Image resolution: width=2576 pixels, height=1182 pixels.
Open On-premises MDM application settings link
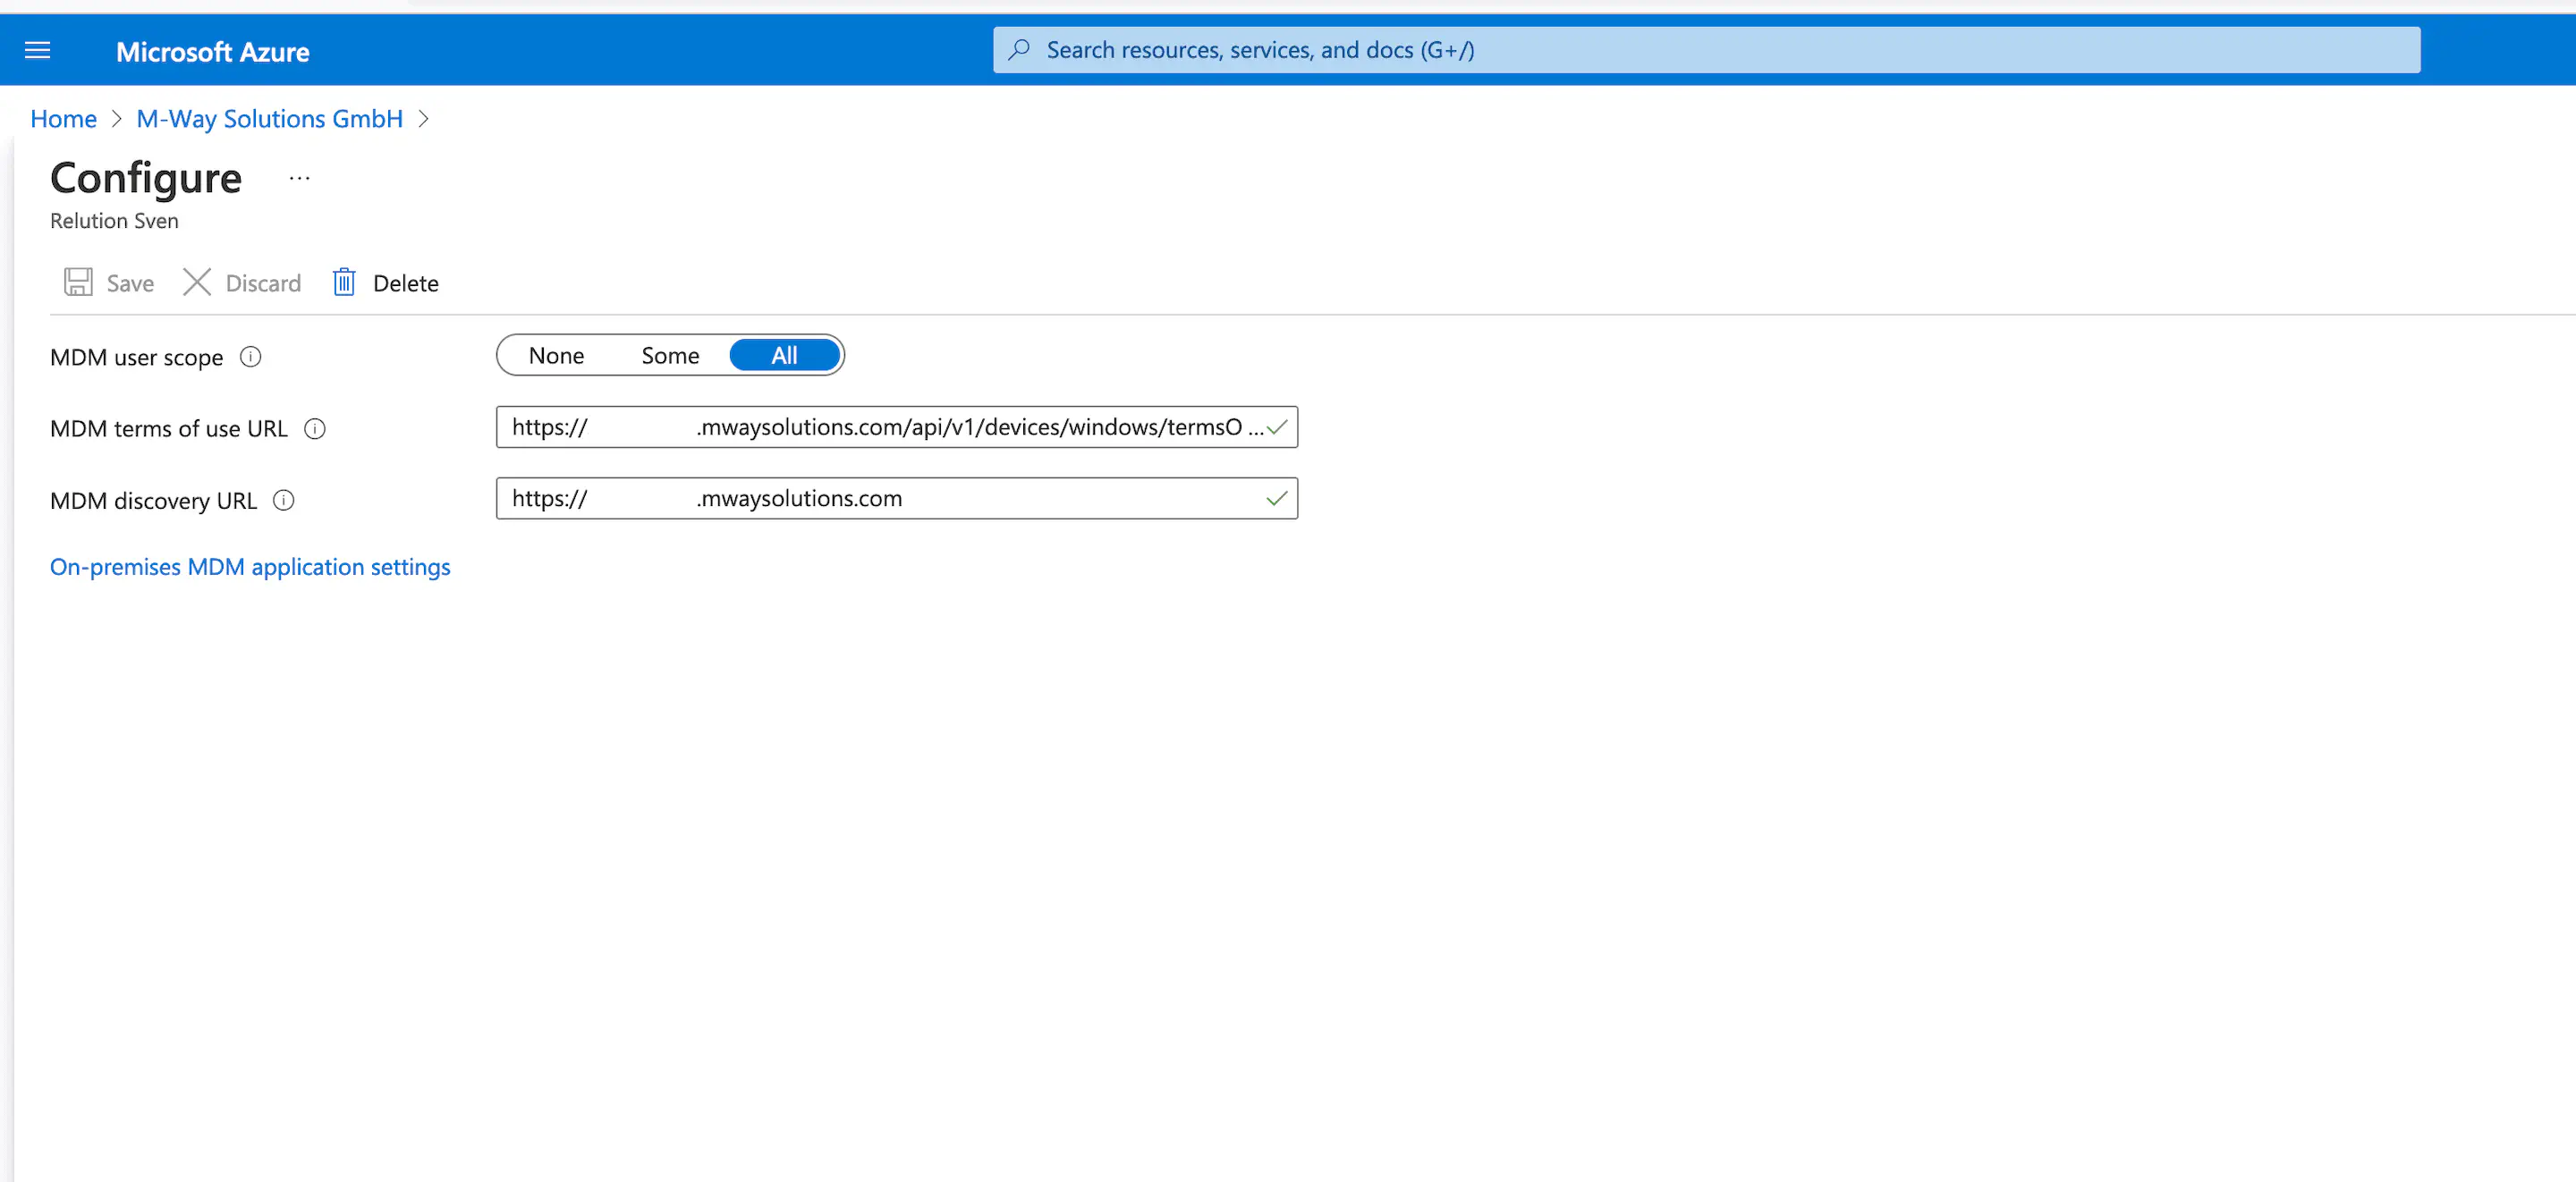250,567
